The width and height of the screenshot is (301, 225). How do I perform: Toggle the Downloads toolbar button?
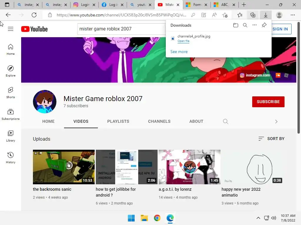(266, 15)
